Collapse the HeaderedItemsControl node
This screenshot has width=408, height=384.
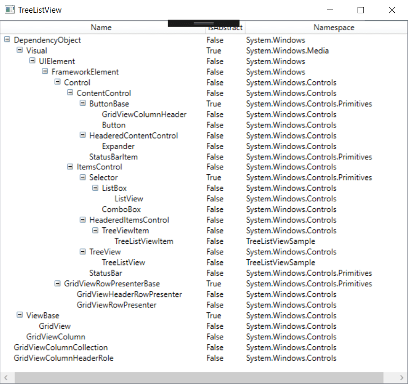point(83,220)
